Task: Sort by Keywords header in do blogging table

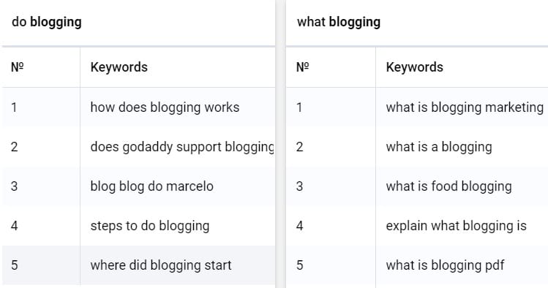Action: [119, 67]
